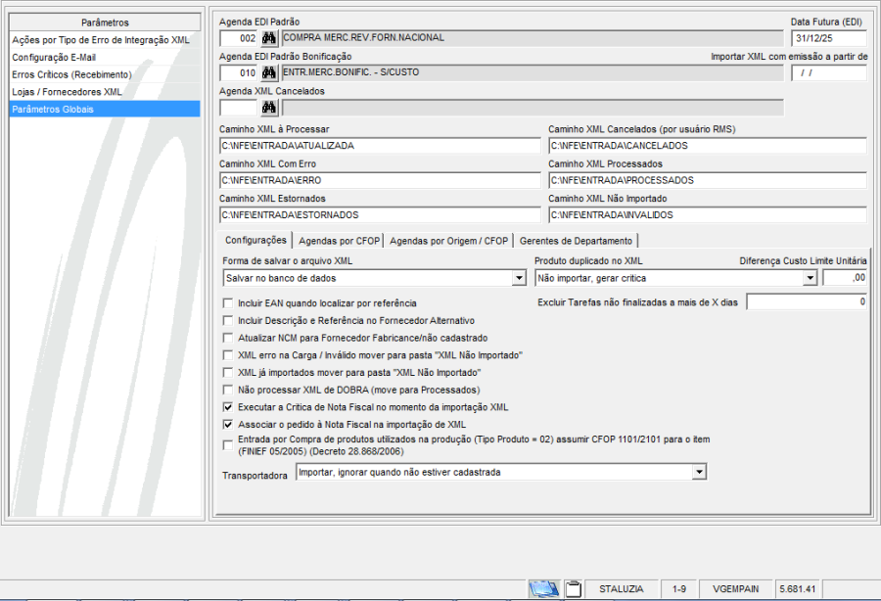Switch to Agendas por CFOP tab
Screen dimensions: 881x601
(x=339, y=241)
